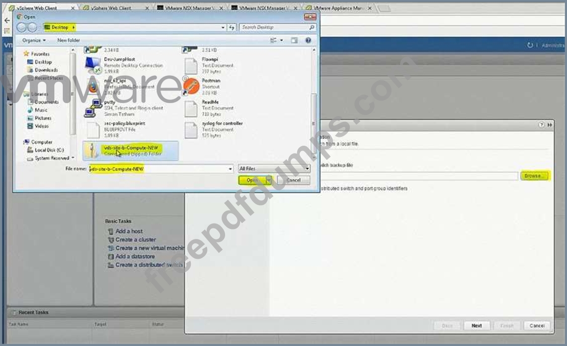Image resolution: width=567 pixels, height=346 pixels.
Task: Open the Dev-JumpHost remote desktop file icon
Action: 92,65
